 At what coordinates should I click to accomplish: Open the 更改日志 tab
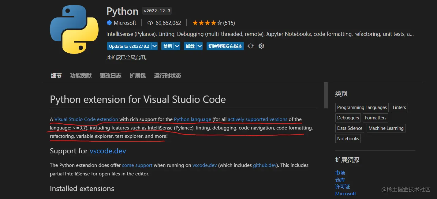pyautogui.click(x=110, y=76)
